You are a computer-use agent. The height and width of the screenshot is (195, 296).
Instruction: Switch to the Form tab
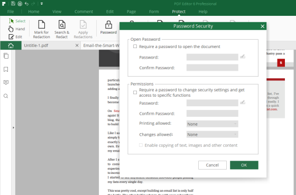154,12
